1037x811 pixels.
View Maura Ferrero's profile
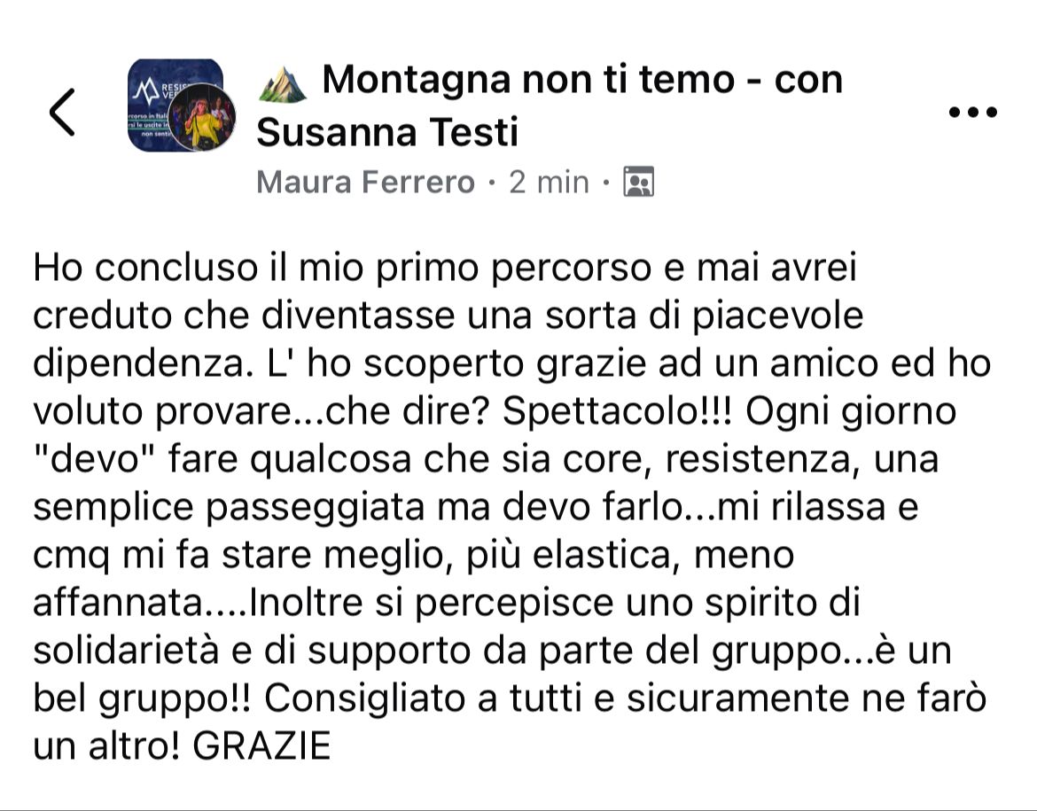365,182
